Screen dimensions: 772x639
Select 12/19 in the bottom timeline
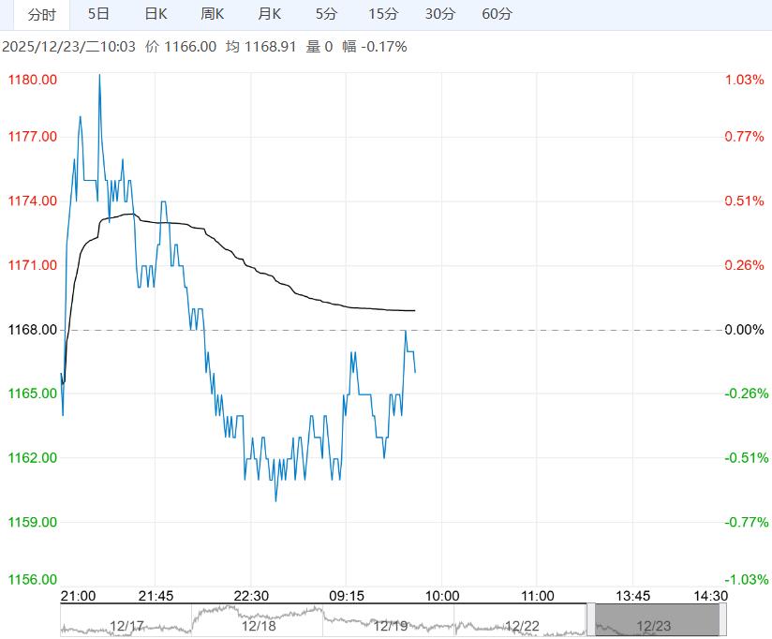pos(389,624)
